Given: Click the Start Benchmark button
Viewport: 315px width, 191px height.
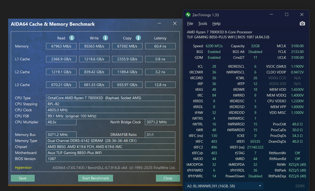Looking at the screenshot, I should (x=95, y=178).
